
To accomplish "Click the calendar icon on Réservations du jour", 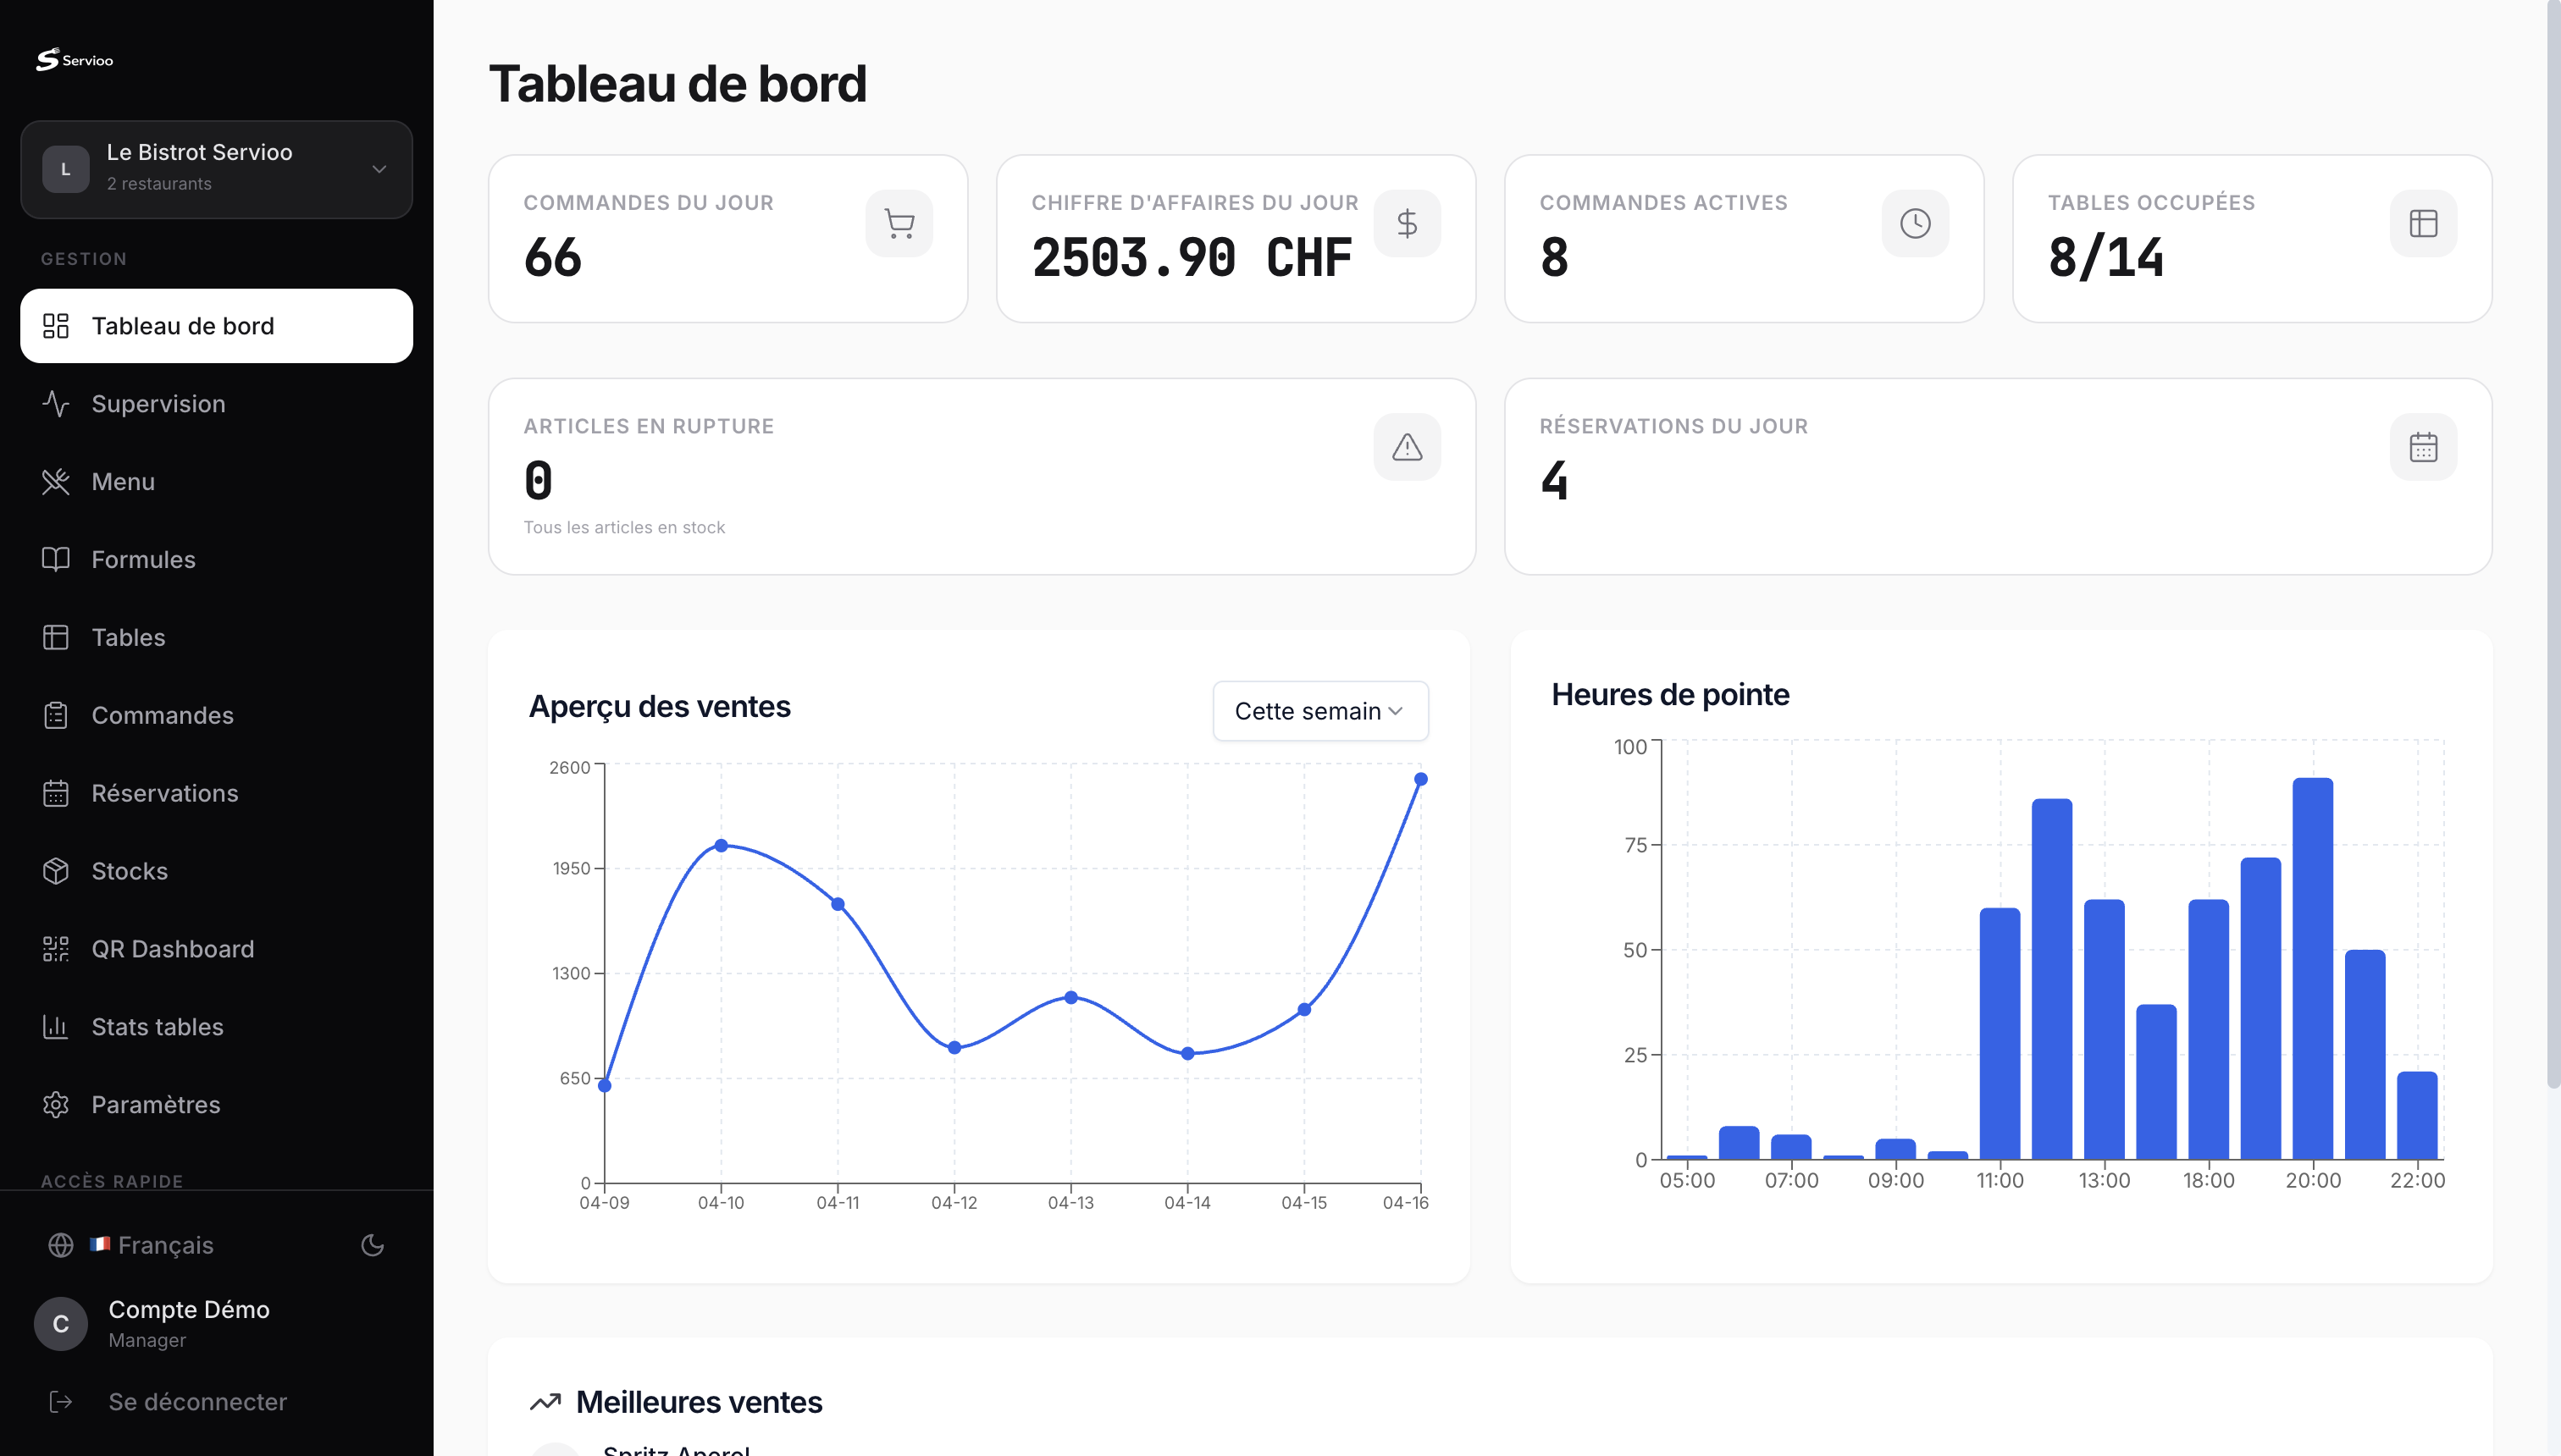I will [x=2423, y=447].
